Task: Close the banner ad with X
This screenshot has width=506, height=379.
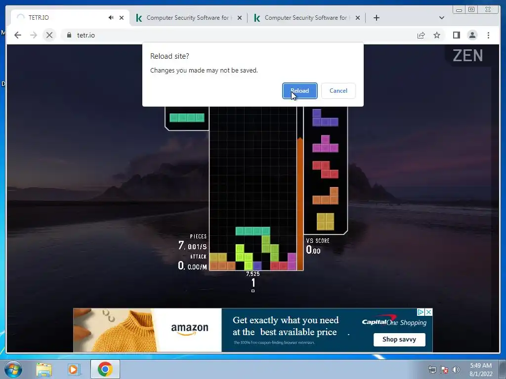Action: 428,312
